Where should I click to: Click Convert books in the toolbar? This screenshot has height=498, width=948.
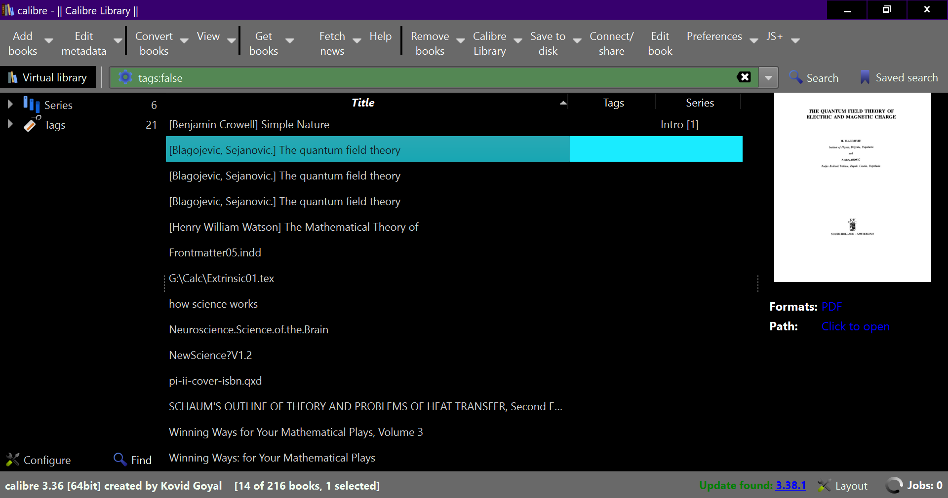tap(154, 43)
